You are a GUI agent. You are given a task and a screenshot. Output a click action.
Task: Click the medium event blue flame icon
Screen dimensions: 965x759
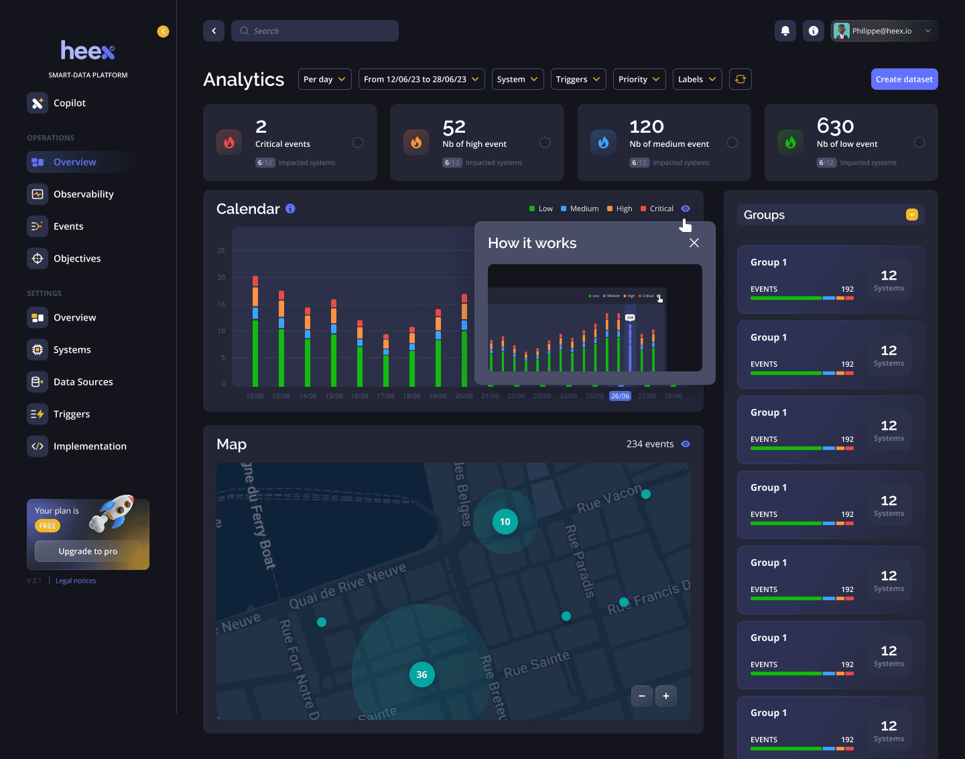coord(603,142)
